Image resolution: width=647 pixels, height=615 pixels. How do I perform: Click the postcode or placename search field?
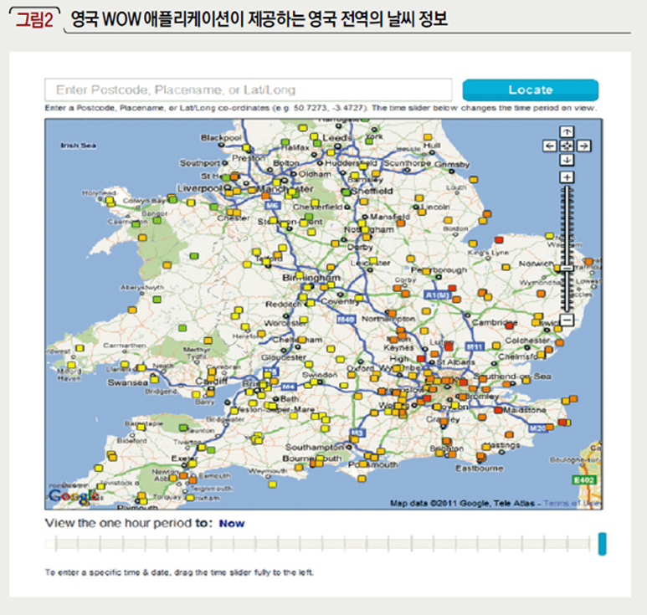[x=249, y=90]
